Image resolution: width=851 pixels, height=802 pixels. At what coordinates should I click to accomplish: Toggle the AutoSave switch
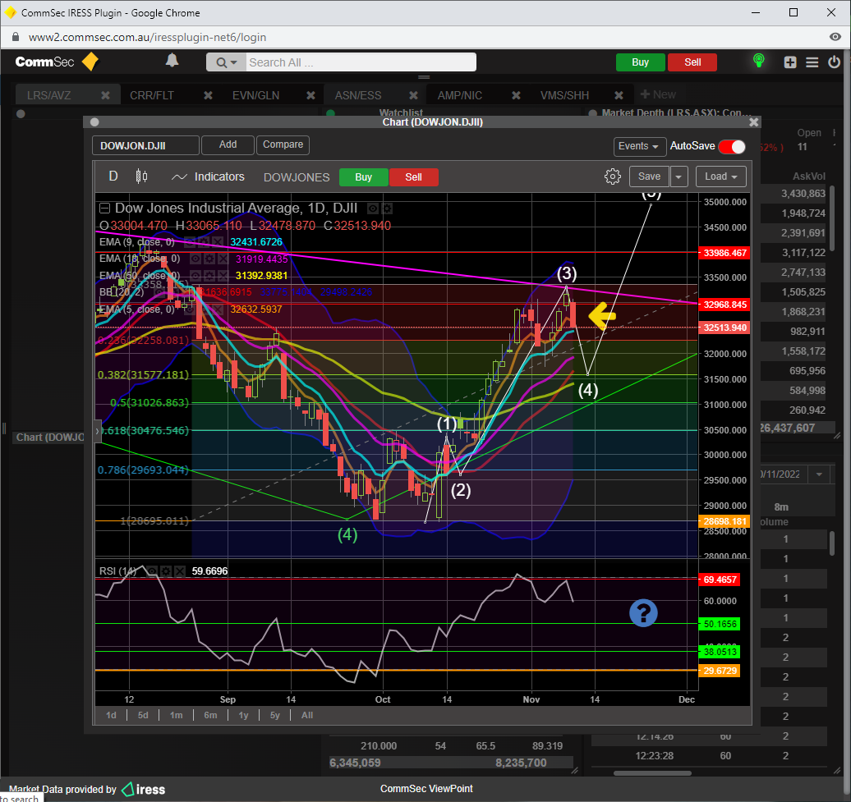coord(731,146)
